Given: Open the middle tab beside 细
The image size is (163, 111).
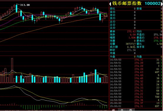Looking at the screenshot, I should pyautogui.click(x=122, y=110).
